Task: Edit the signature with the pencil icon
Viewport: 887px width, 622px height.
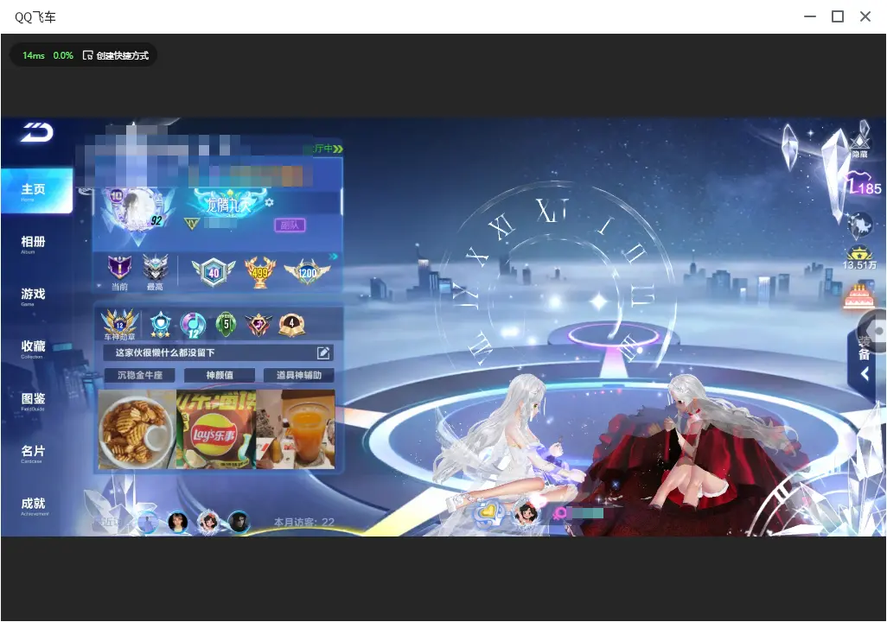Action: pyautogui.click(x=323, y=352)
